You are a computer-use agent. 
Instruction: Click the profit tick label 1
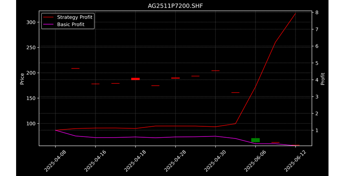tap(317, 130)
